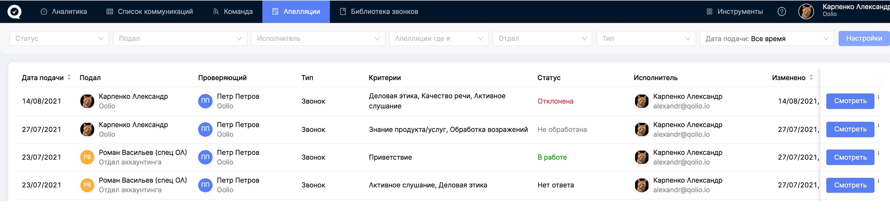The height and width of the screenshot is (212, 890).
Task: Expand the Отдел filter dropdown
Action: click(x=542, y=39)
